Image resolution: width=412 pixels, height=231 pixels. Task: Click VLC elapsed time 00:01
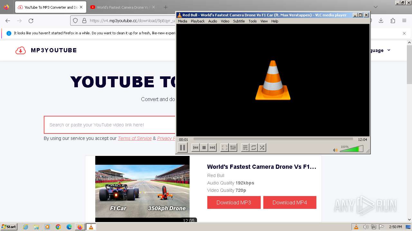[183, 140]
